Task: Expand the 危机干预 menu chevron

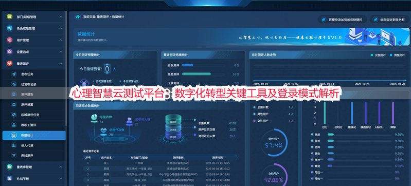Action: click(61, 179)
